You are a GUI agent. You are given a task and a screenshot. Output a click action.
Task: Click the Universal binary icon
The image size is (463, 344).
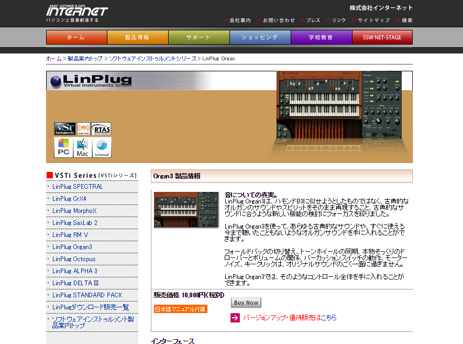(x=102, y=147)
